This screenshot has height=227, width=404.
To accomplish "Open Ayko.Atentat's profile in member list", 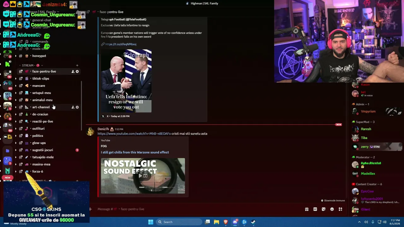I will pos(371,164).
